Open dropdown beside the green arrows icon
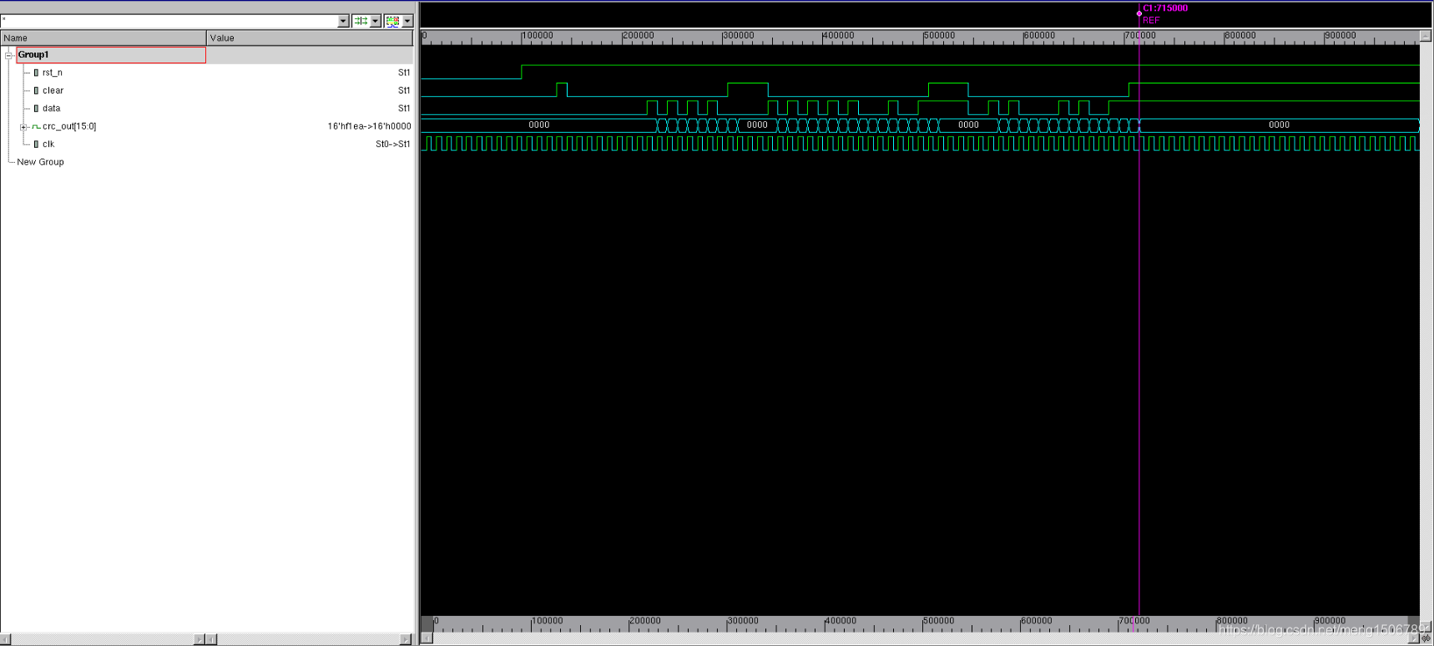This screenshot has height=646, width=1434. 376,21
